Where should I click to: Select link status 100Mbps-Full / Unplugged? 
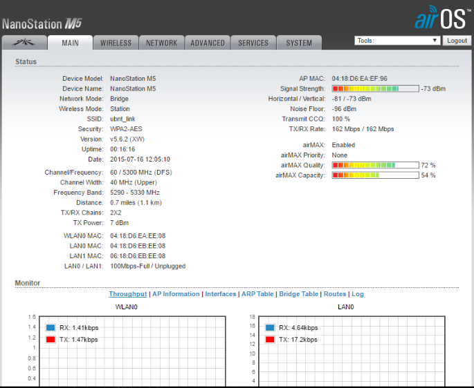[148, 266]
